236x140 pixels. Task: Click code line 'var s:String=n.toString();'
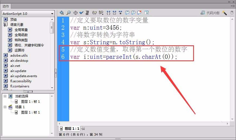112,42
